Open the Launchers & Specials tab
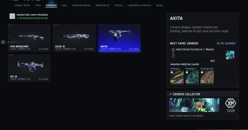Screen dimensions: 248x130 (139, 6)
